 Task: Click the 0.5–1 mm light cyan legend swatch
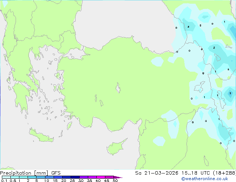(15, 177)
